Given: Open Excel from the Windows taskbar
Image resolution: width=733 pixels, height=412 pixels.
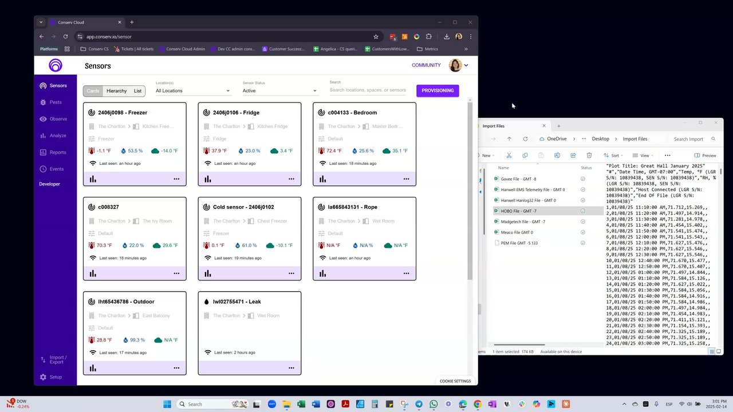Looking at the screenshot, I should [x=301, y=404].
